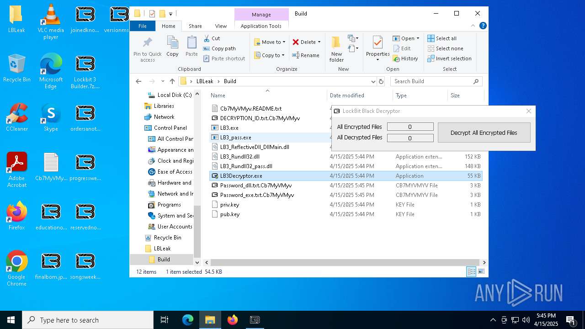Click Invert selection in ribbon

(x=449, y=58)
